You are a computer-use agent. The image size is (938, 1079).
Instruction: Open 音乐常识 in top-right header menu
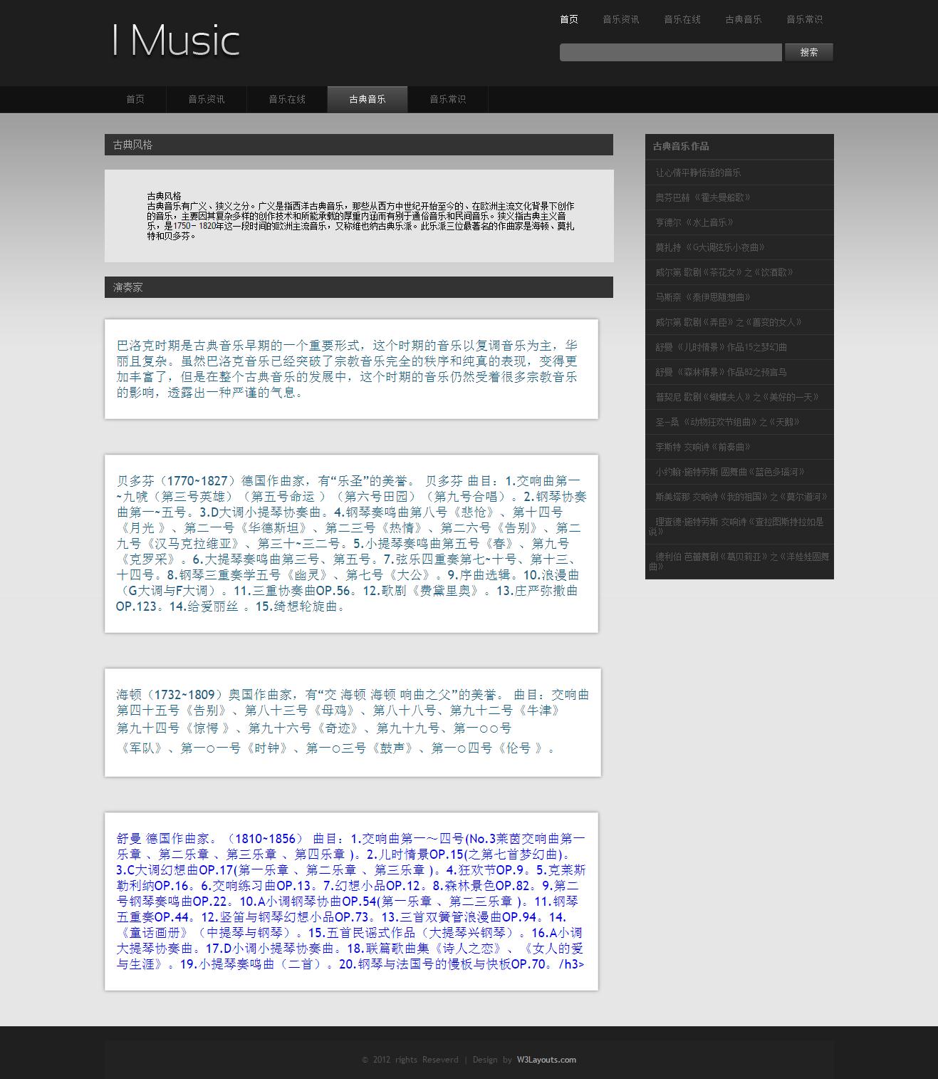[x=805, y=19]
